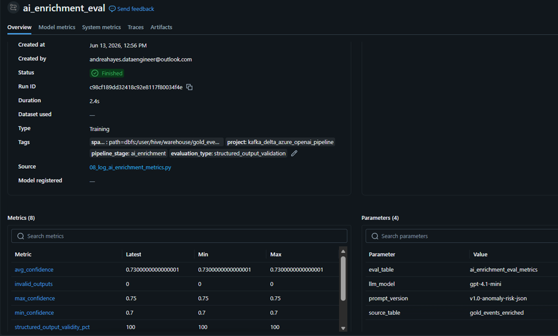Viewport: 558px width, 336px height.
Task: Click the creator email andreahayes.dataengineer@outlook.com
Action: tap(140, 59)
